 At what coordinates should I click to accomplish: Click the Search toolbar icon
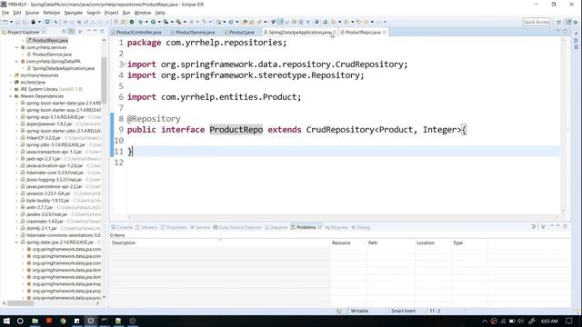pos(259,22)
